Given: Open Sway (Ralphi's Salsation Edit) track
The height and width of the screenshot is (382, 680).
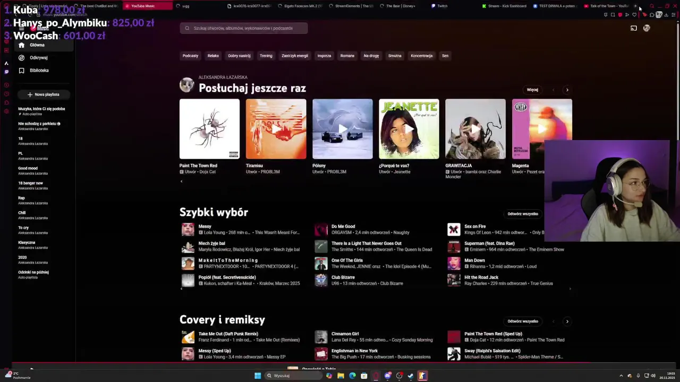Looking at the screenshot, I should [x=492, y=351].
